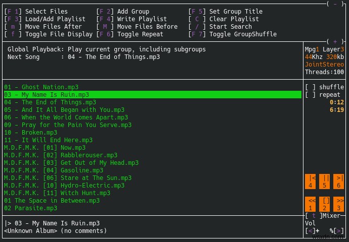
Task: Fast-forward with the >> button
Action: pyautogui.click(x=339, y=204)
